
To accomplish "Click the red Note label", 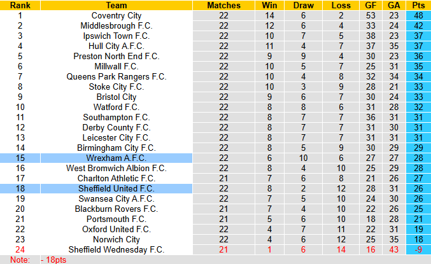I will (x=20, y=260).
